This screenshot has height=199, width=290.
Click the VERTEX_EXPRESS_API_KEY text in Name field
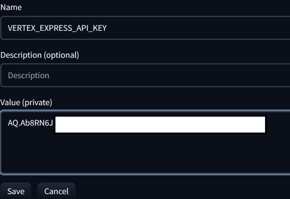click(x=57, y=28)
